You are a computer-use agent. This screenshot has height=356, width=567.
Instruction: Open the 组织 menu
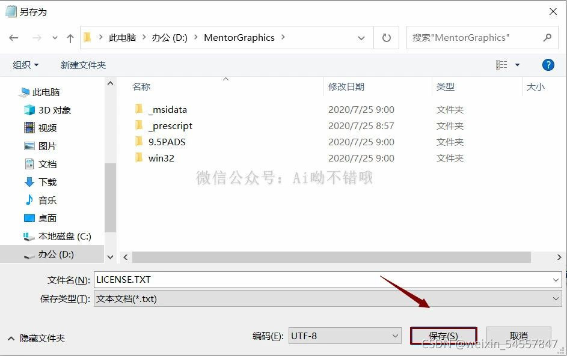(x=25, y=65)
